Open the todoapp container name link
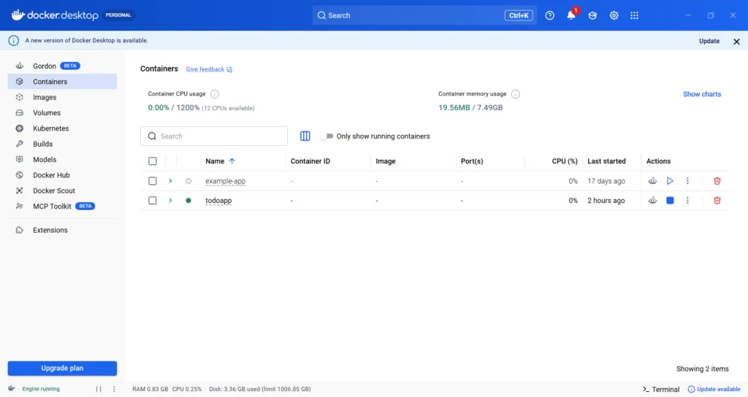The image size is (748, 397). 218,201
